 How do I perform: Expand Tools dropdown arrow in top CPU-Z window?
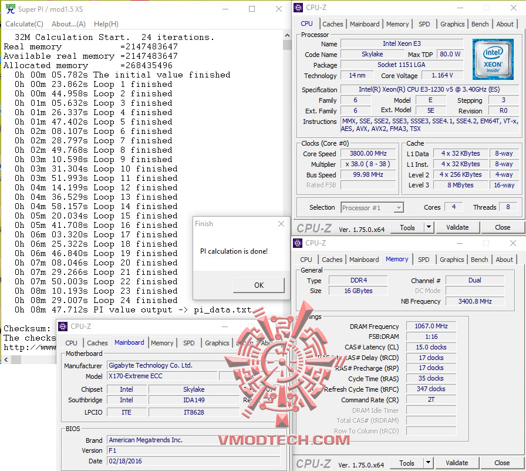click(429, 227)
